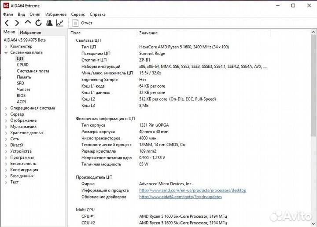Select the Память tree item
This screenshot has width=317, height=227.
point(24,77)
